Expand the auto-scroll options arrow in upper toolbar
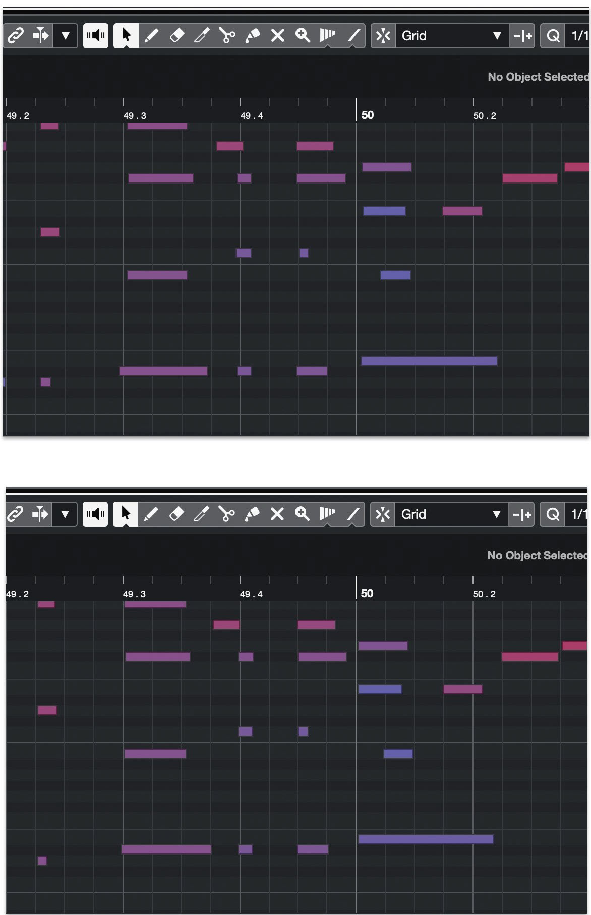Image resolution: width=591 pixels, height=915 pixels. (66, 36)
